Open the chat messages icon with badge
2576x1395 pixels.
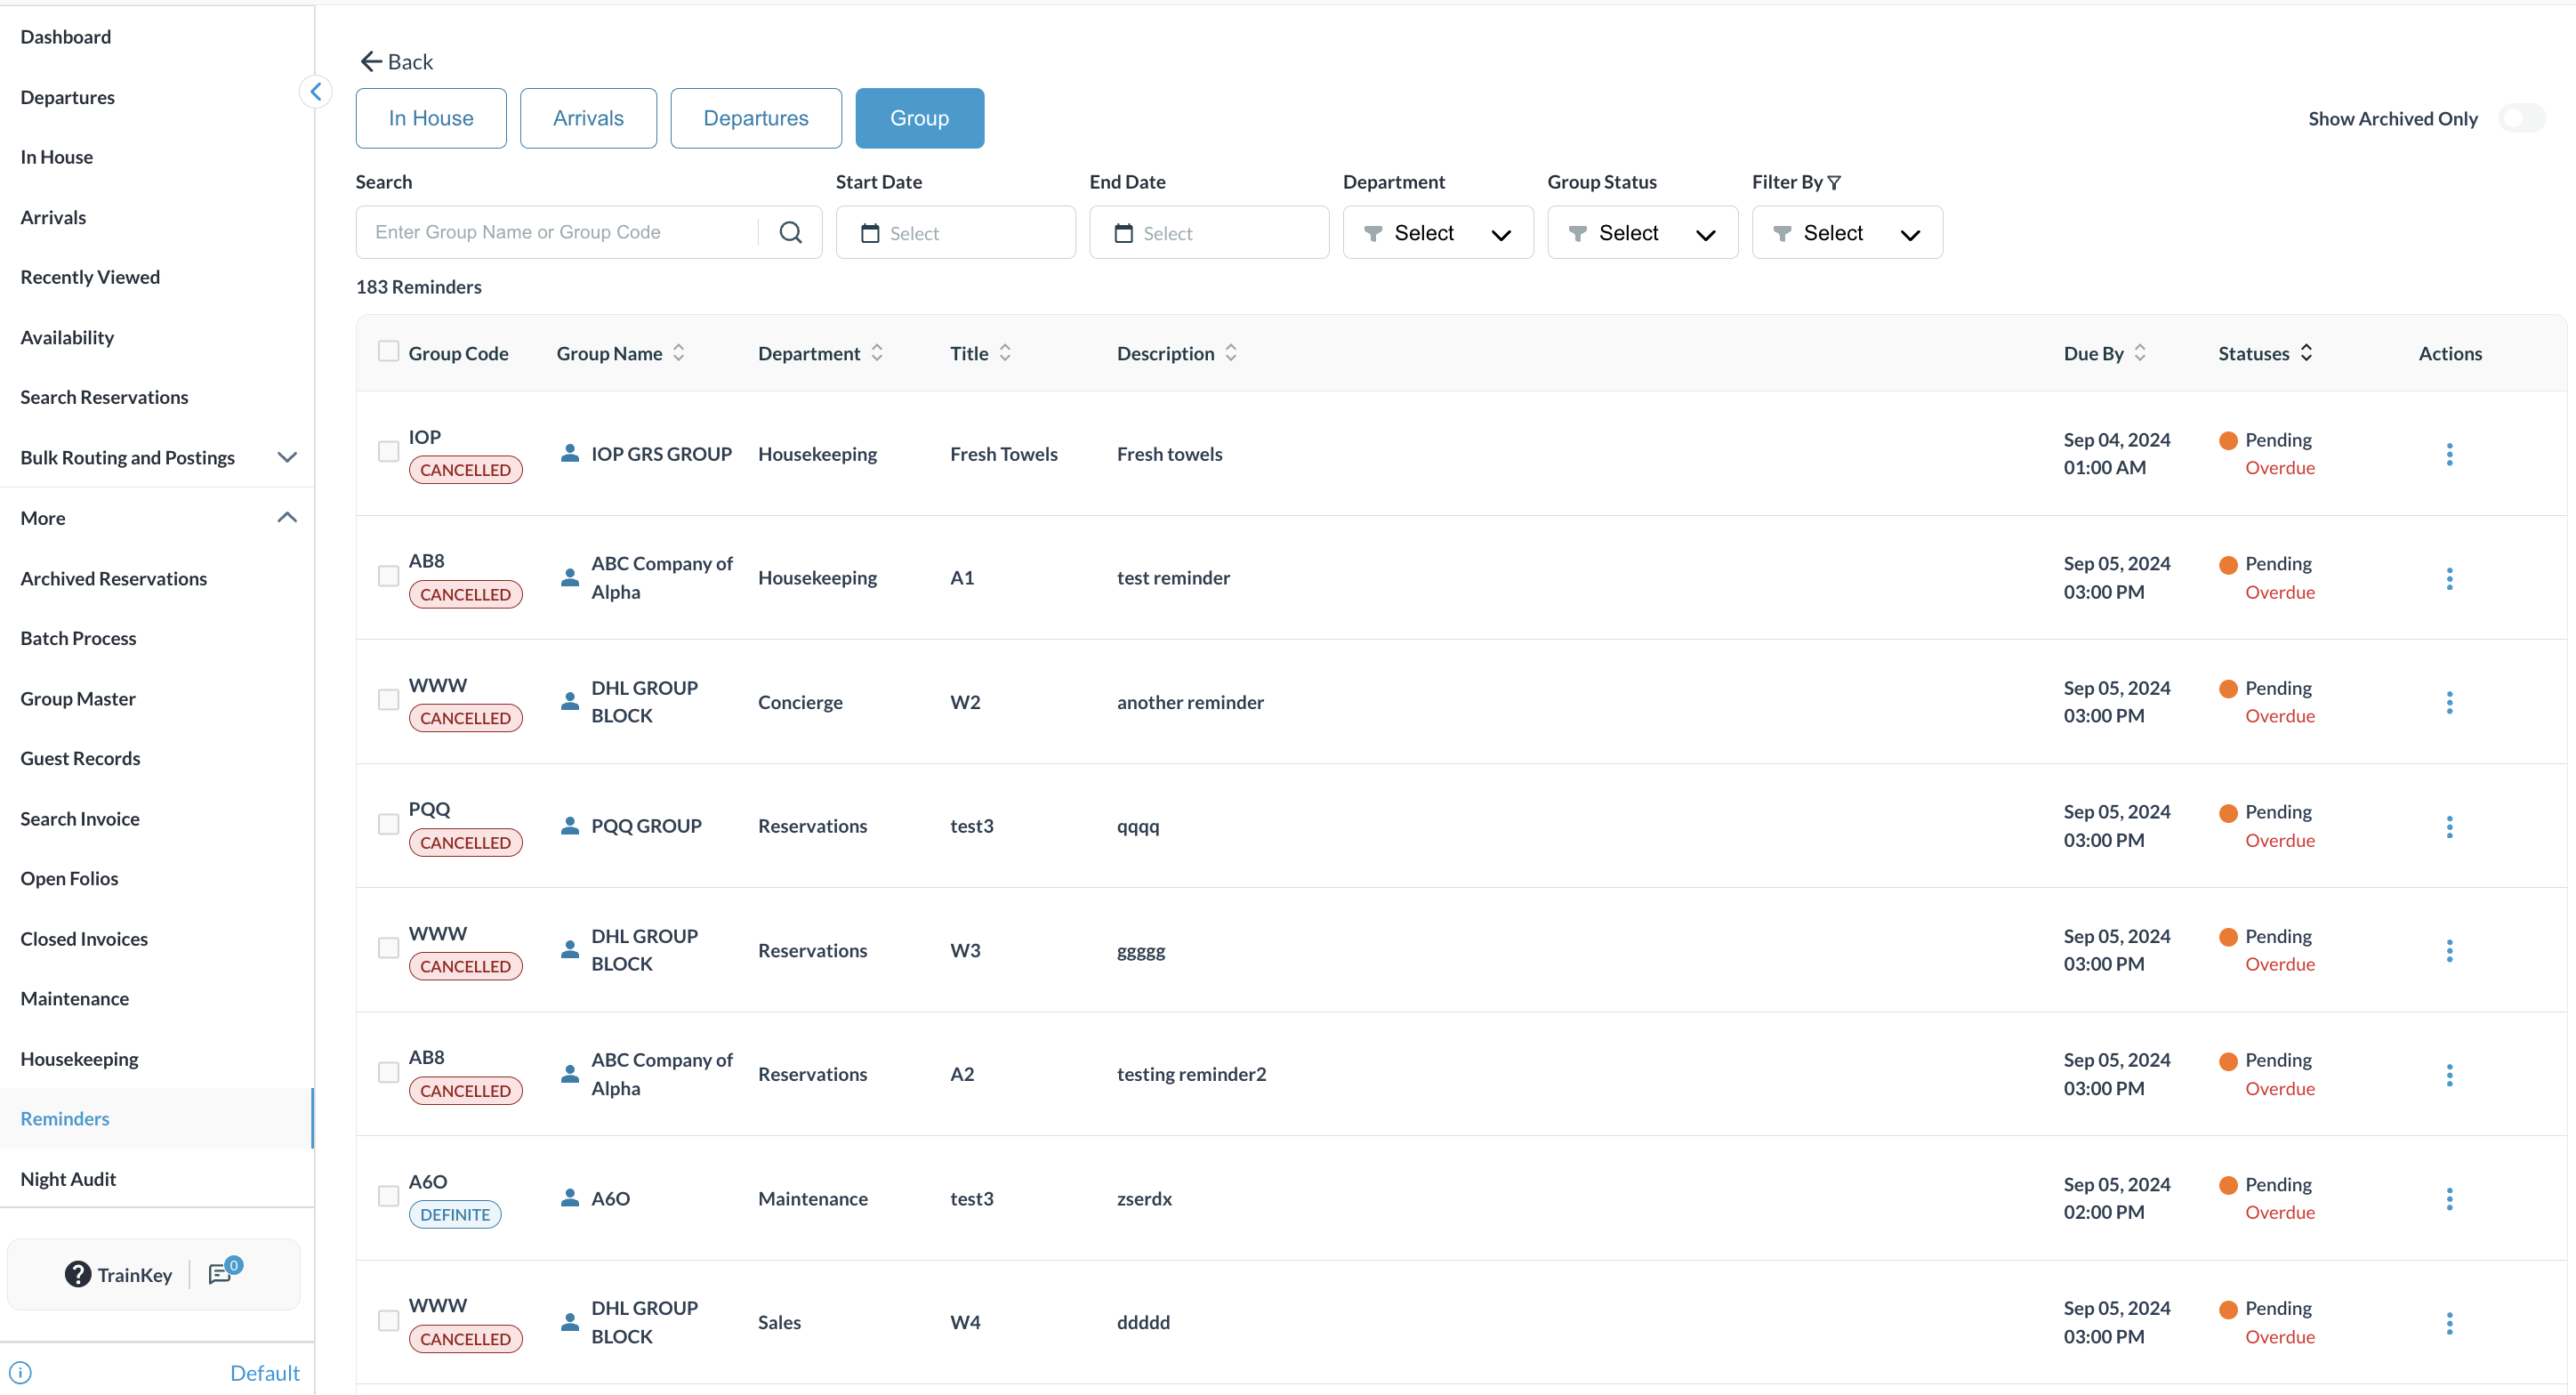[221, 1273]
